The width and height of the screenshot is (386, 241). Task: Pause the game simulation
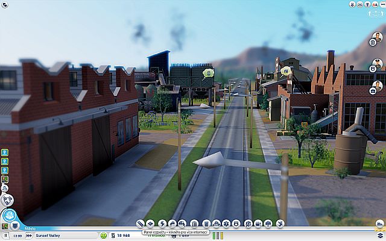[6, 236]
